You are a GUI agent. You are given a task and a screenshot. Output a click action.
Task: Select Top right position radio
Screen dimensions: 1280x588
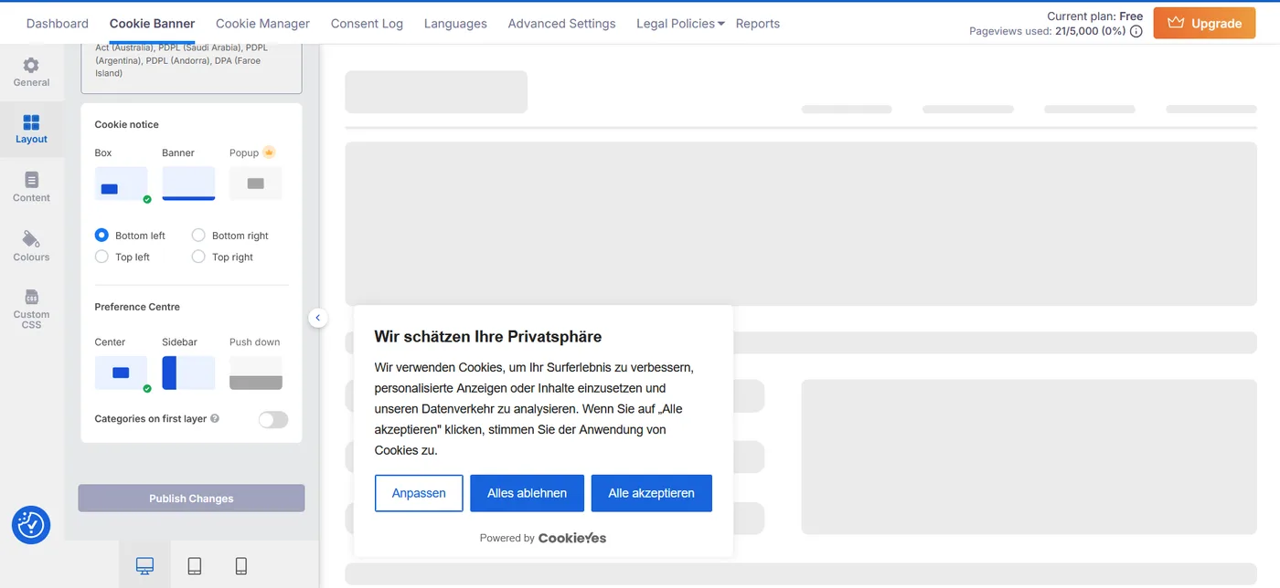pyautogui.click(x=198, y=257)
